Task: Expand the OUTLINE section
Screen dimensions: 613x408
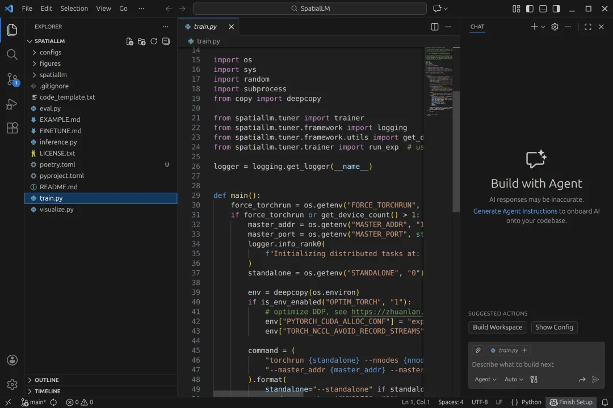Action: (x=47, y=380)
